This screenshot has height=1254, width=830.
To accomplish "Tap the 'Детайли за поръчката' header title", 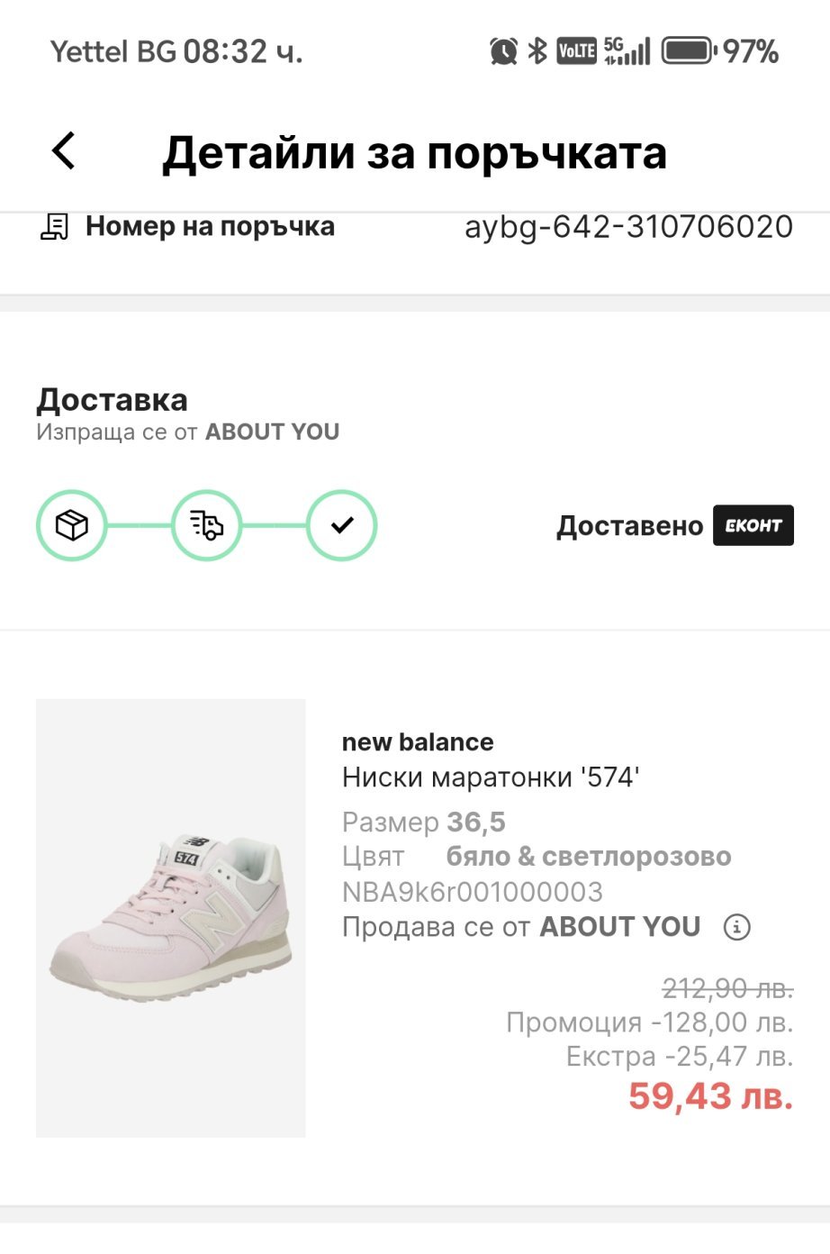I will [414, 152].
